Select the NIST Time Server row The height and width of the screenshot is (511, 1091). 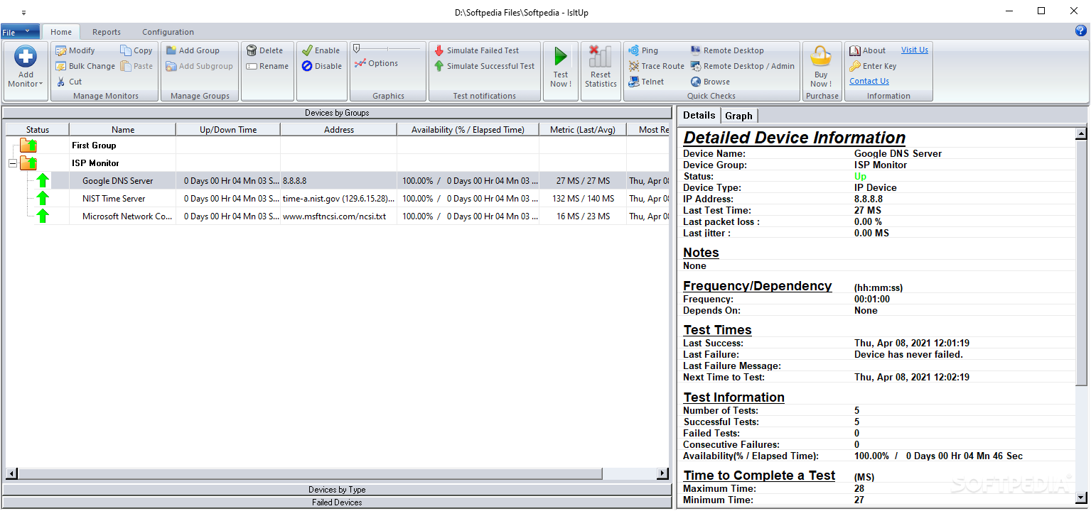tap(338, 199)
